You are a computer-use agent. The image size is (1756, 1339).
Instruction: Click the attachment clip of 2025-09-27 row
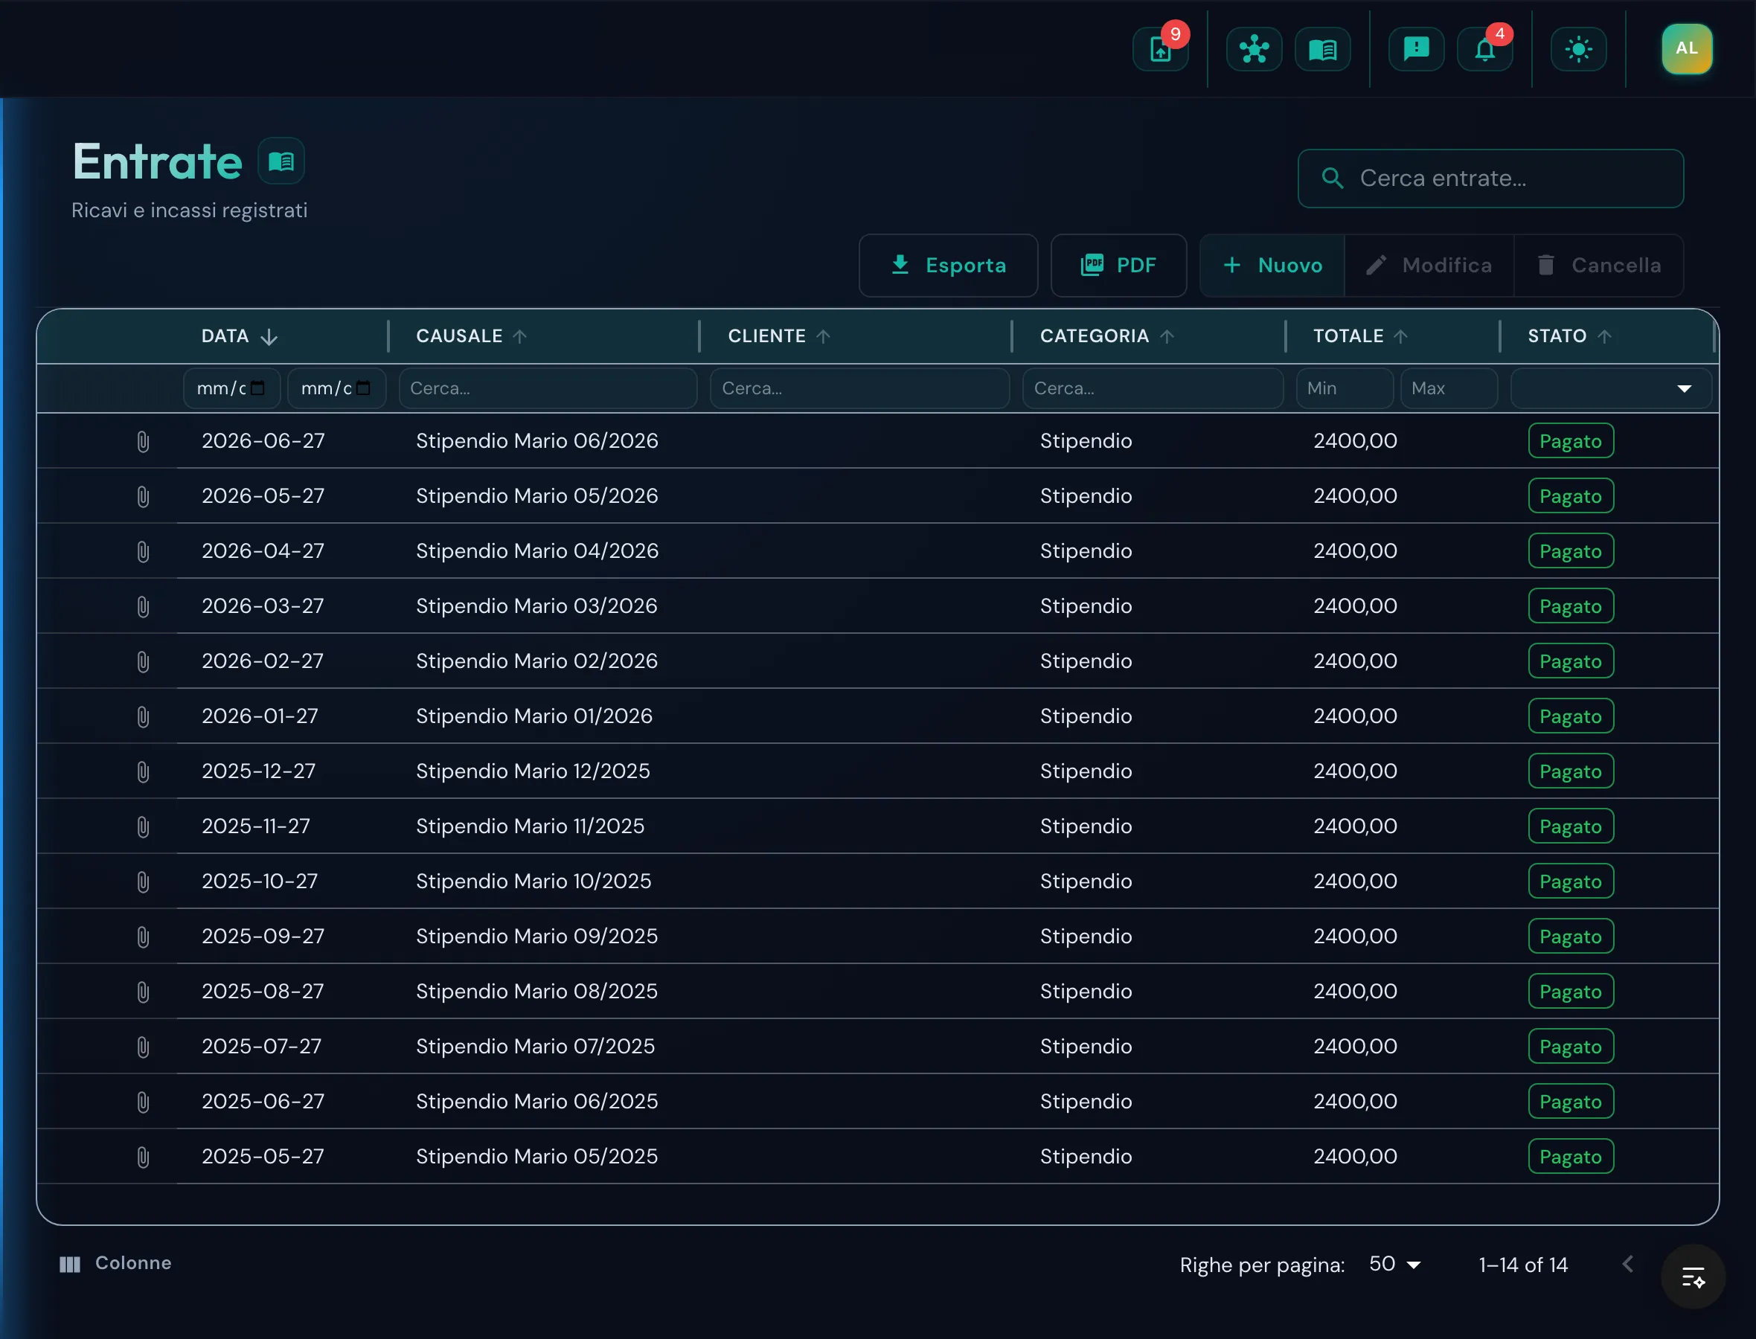[x=143, y=937]
